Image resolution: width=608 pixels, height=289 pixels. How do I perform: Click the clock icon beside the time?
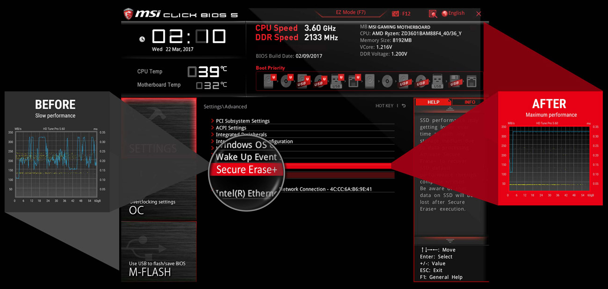coord(142,39)
